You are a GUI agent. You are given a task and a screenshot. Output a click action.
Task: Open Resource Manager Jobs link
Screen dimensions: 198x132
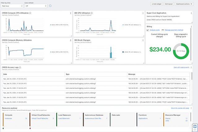tap(167, 121)
